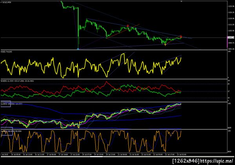Select the white horizontal price level line
This screenshot has height=165, width=235.
[114, 38]
